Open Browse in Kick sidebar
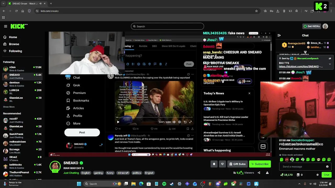335x188 pixels. click(x=11, y=44)
